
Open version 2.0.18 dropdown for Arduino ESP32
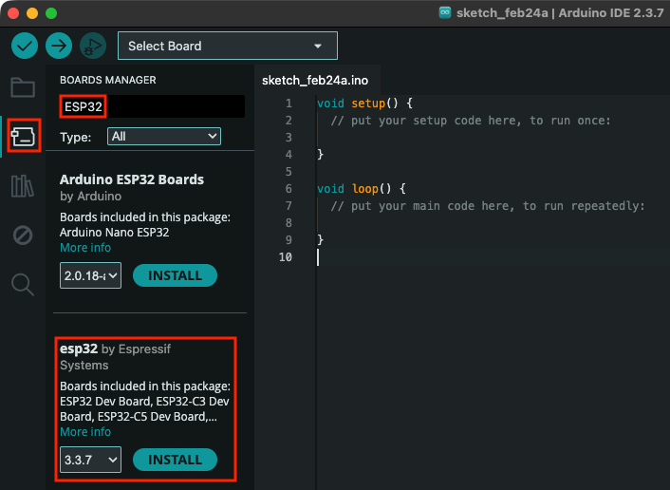(x=90, y=275)
